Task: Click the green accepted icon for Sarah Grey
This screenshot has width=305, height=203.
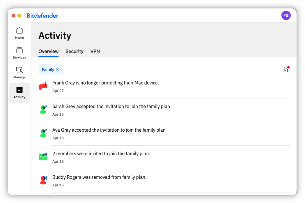Action: pos(43,110)
